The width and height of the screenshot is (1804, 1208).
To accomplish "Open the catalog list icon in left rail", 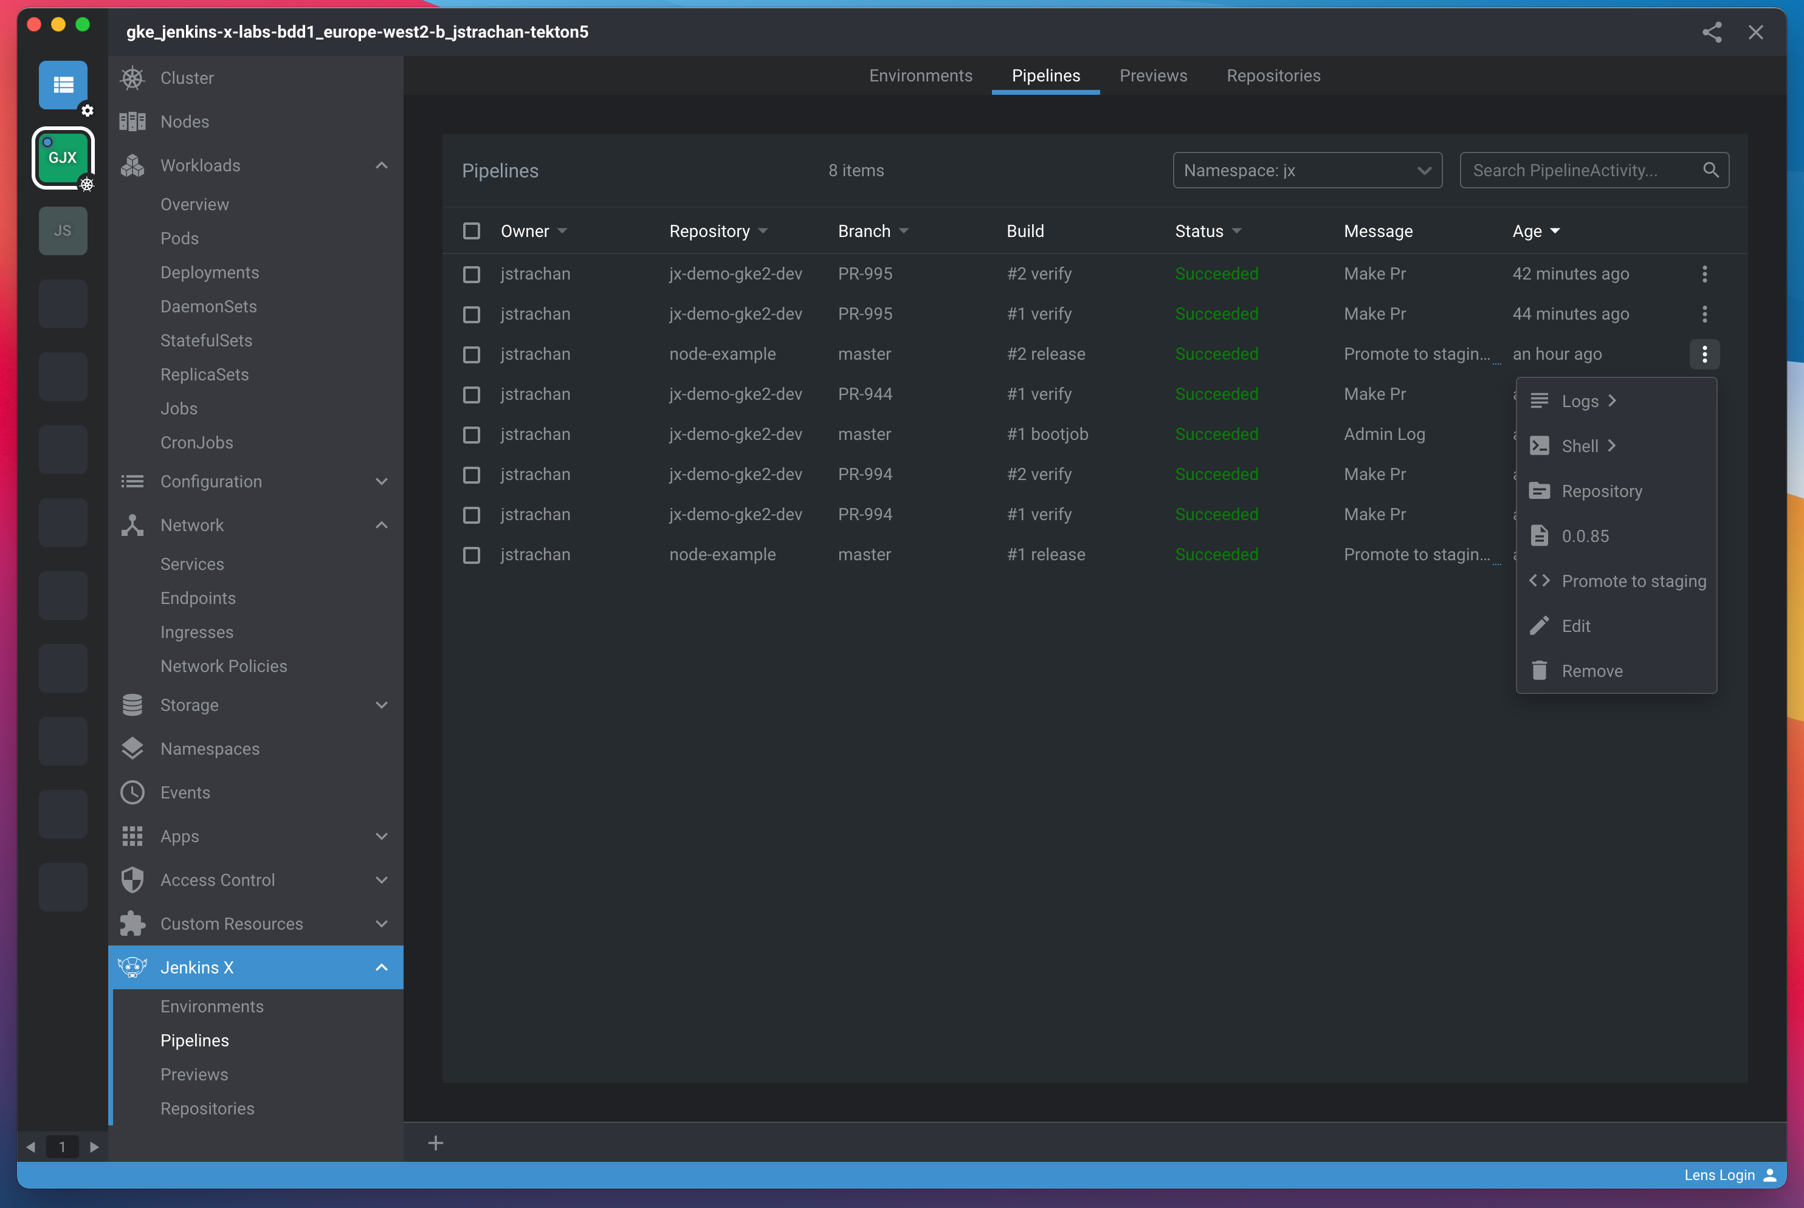I will click(63, 84).
